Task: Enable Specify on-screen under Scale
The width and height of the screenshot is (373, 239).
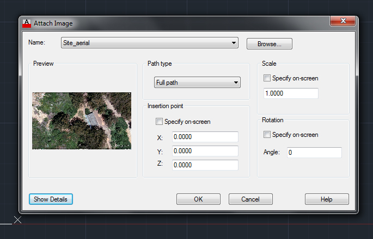Action: pos(267,78)
